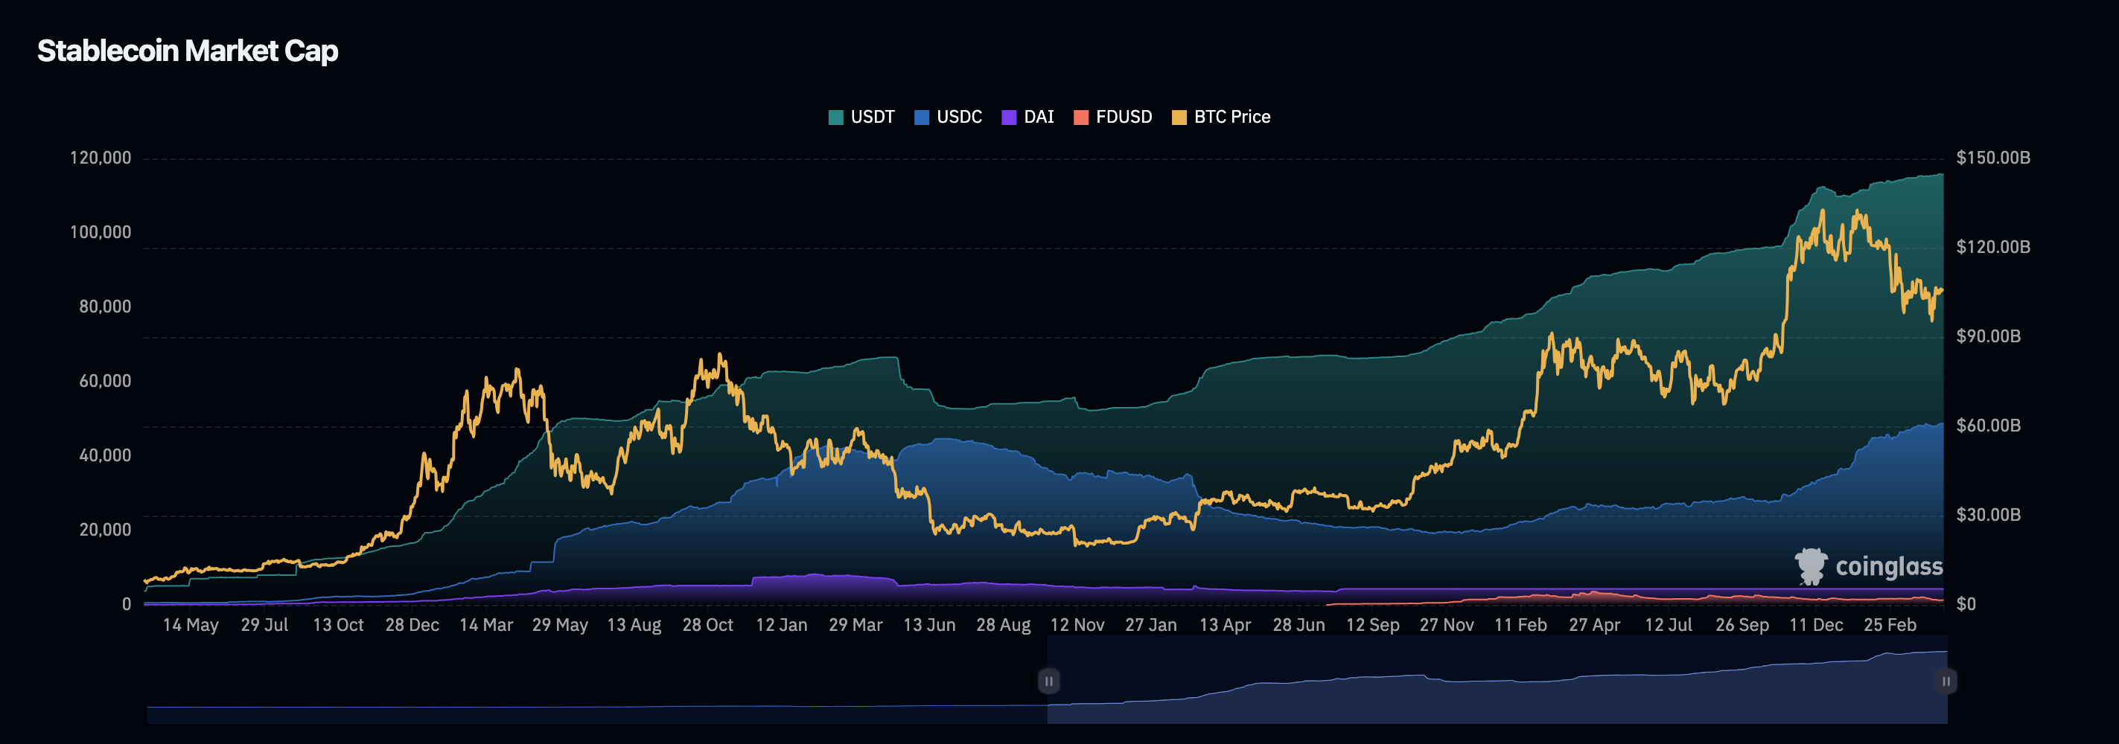The width and height of the screenshot is (2119, 744).
Task: Click the 28 Oct date label
Action: [x=707, y=625]
